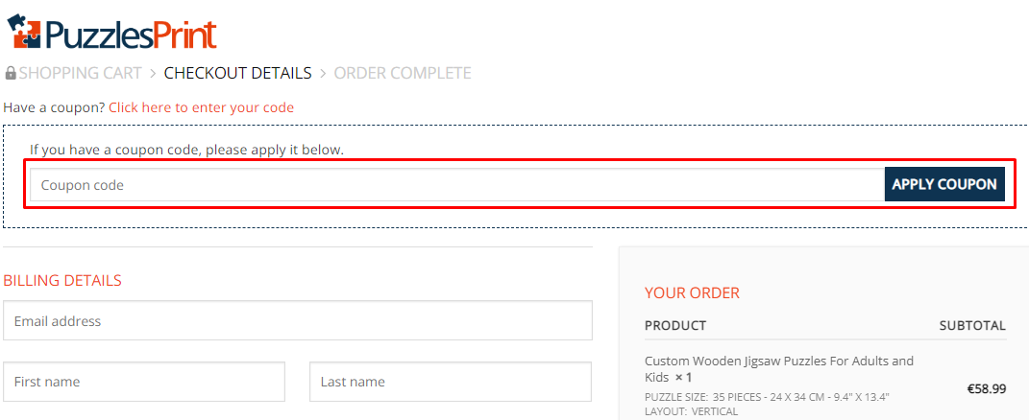Focus the First name field
The width and height of the screenshot is (1029, 420).
point(144,382)
